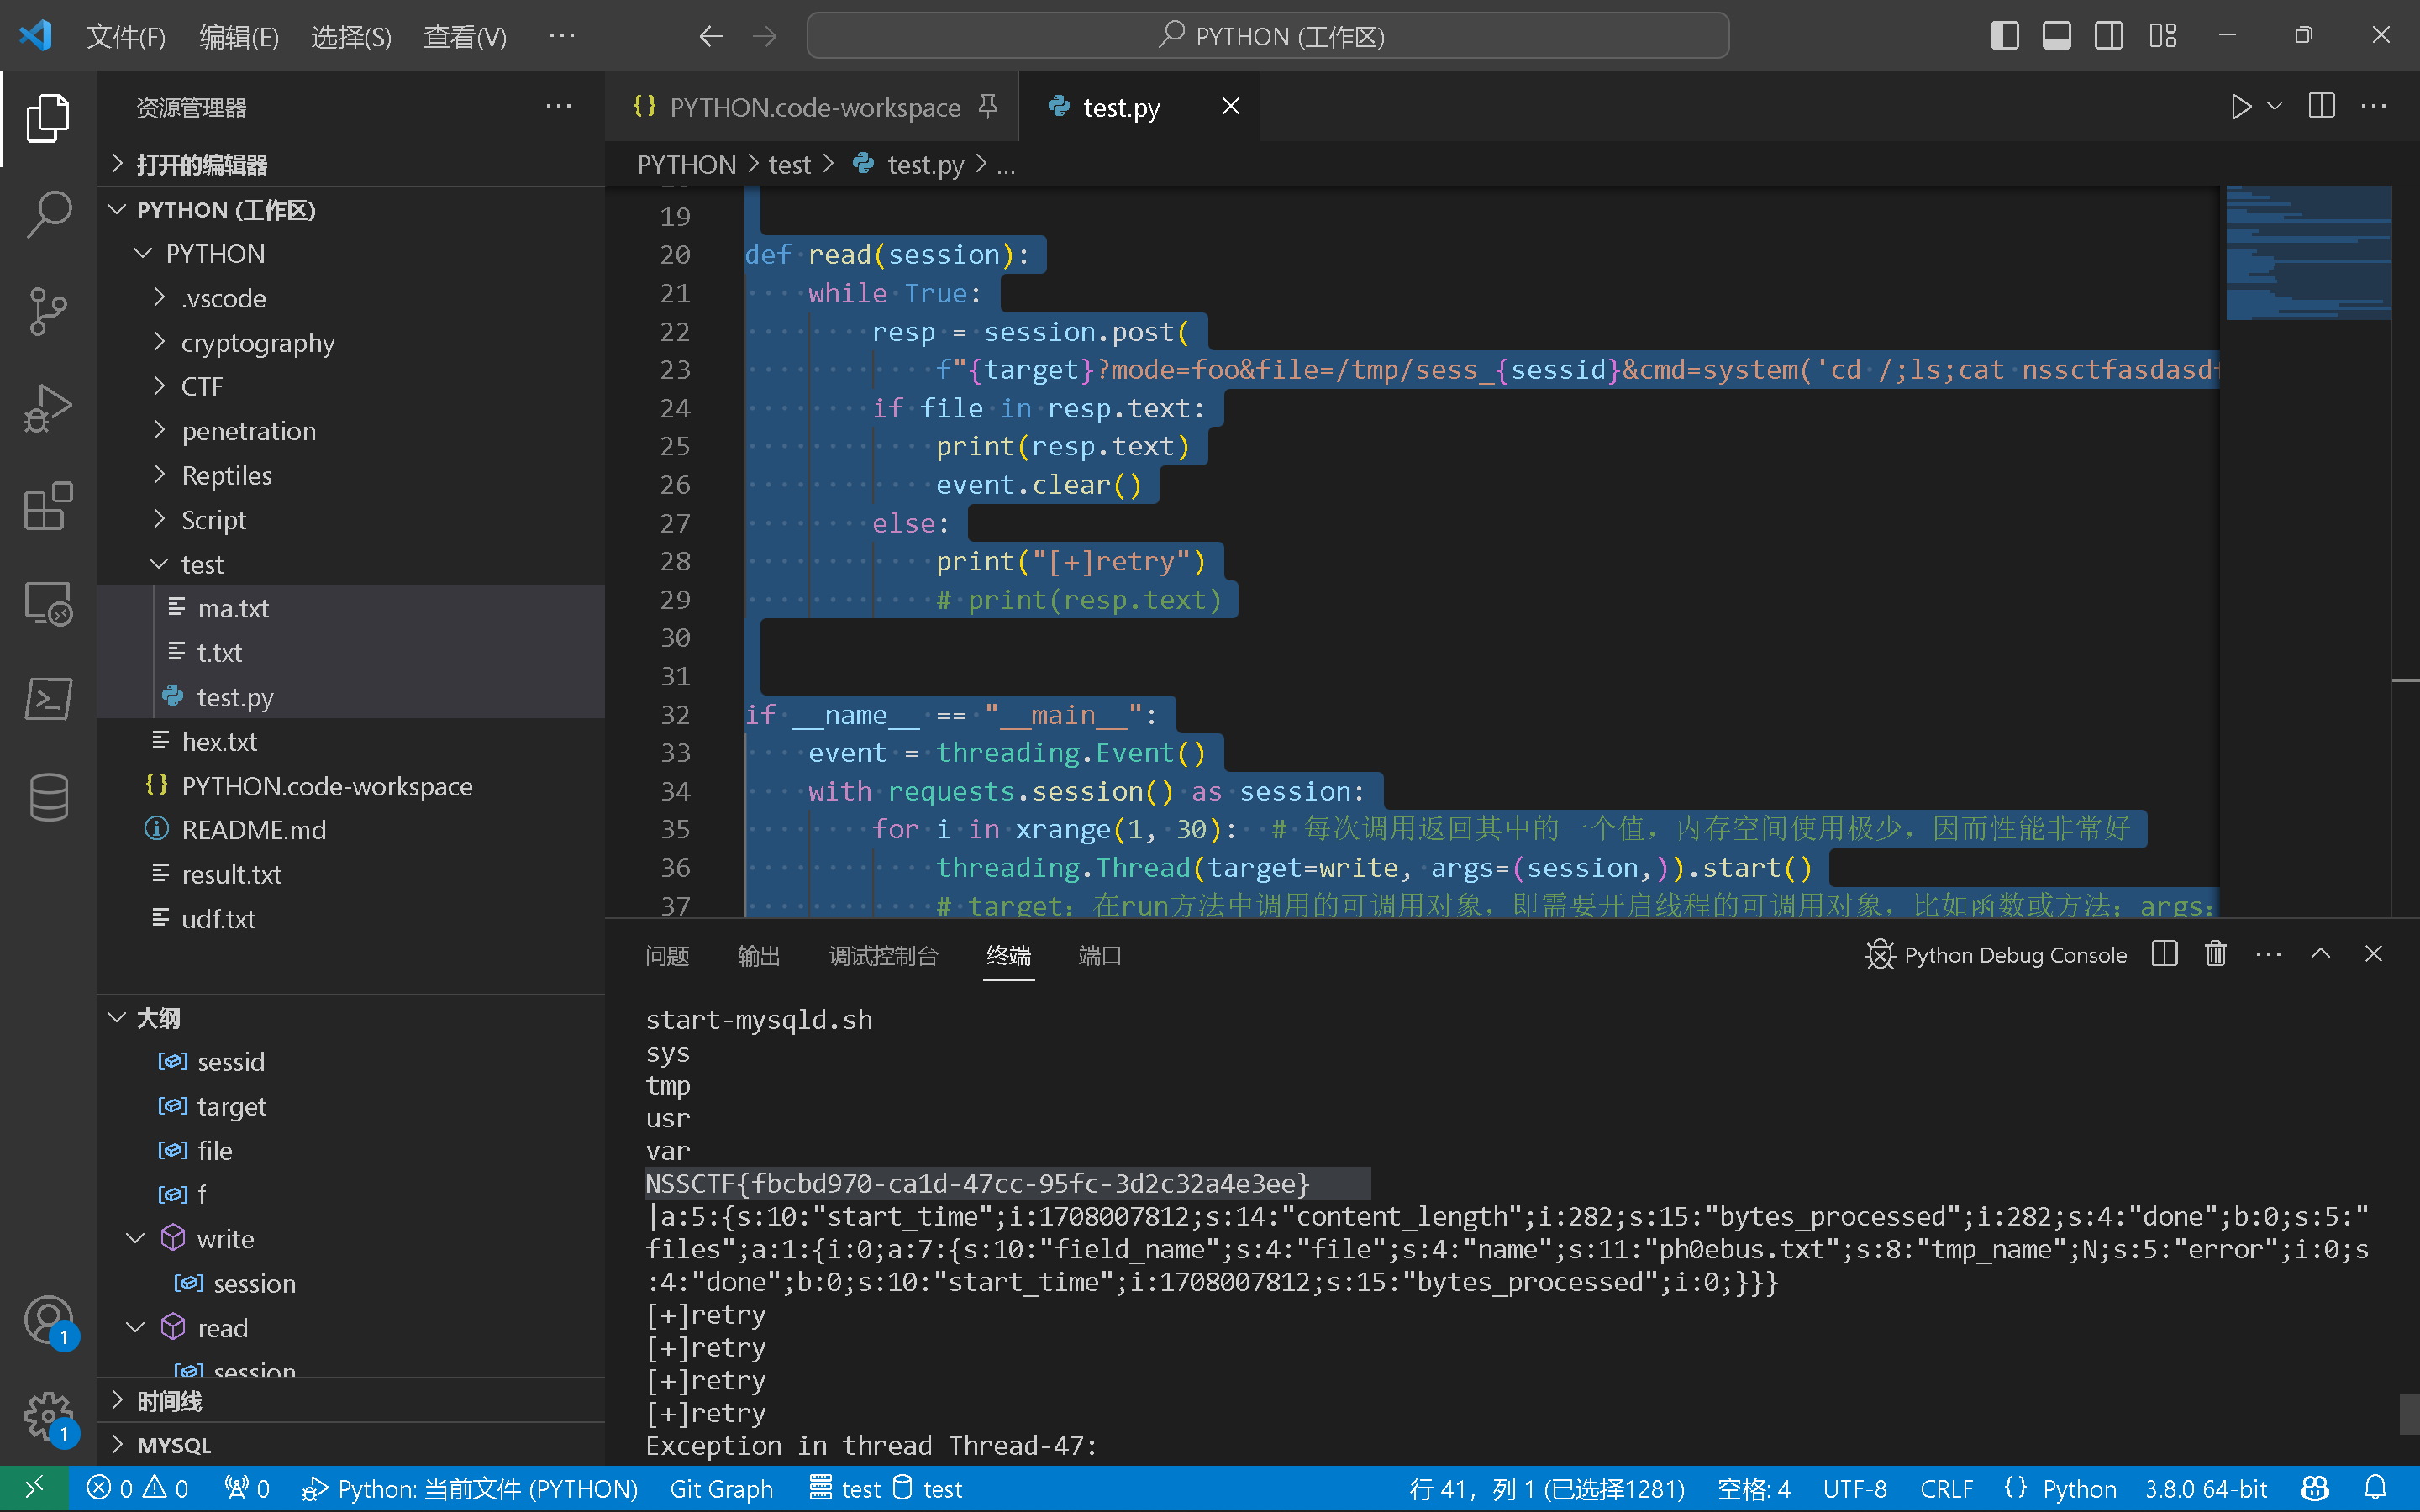Toggle the bottom panel visibility
Screen dimensions: 2420x1512
pyautogui.click(x=2056, y=36)
